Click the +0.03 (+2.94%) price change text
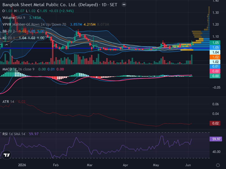226x169 pixels. pyautogui.click(x=61, y=11)
